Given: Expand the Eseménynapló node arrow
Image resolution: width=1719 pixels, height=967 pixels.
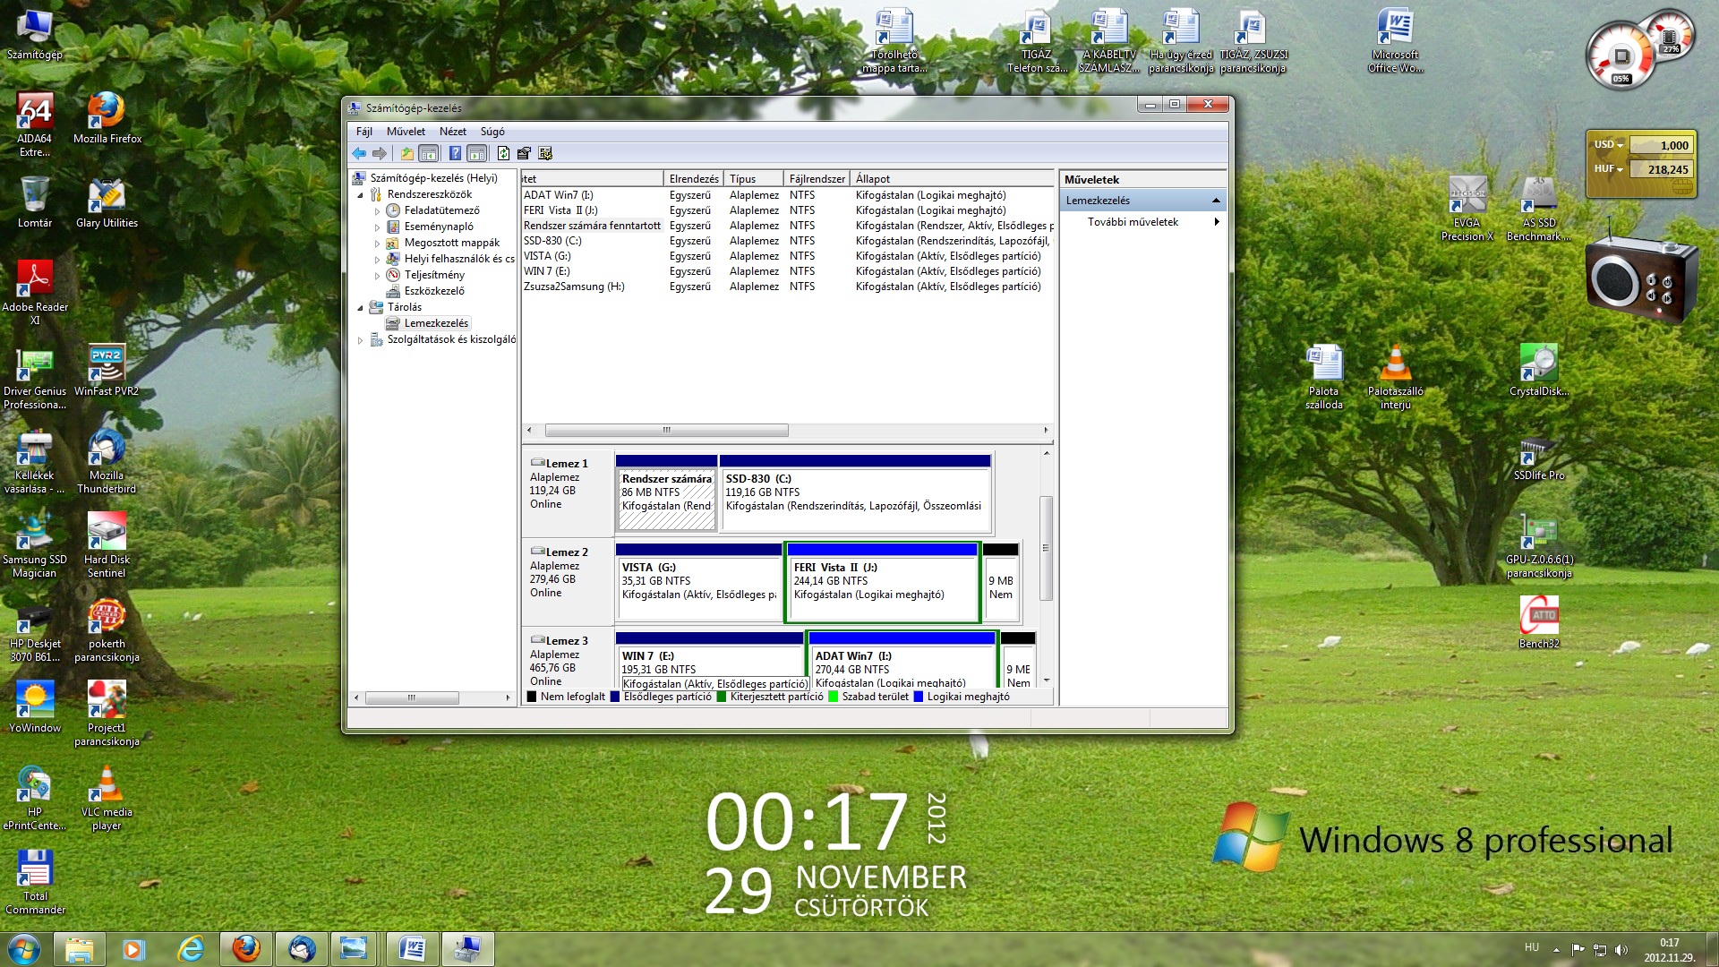Looking at the screenshot, I should pyautogui.click(x=377, y=227).
